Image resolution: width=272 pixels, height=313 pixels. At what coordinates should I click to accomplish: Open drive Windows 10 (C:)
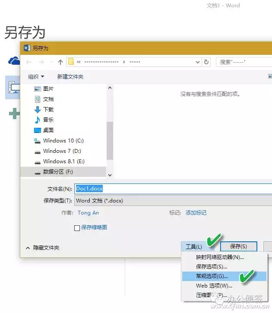tap(59, 141)
